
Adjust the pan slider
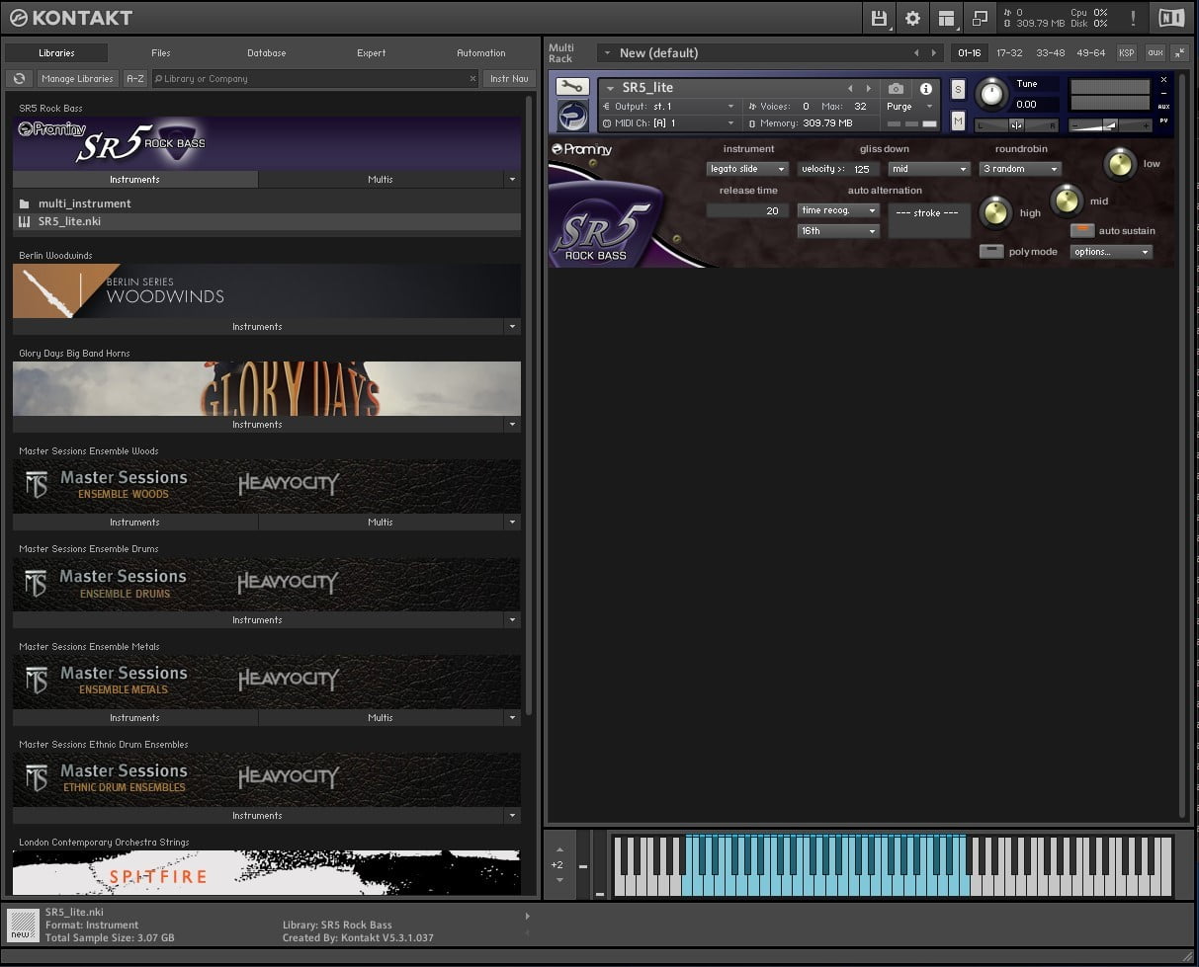coord(1016,124)
